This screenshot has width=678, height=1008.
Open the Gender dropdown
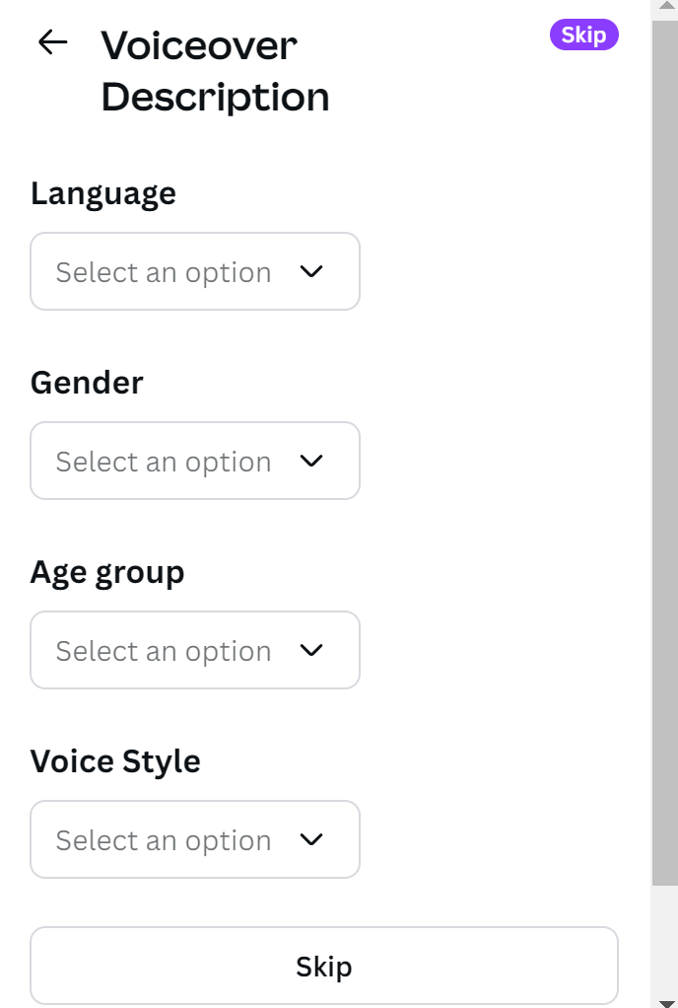194,461
